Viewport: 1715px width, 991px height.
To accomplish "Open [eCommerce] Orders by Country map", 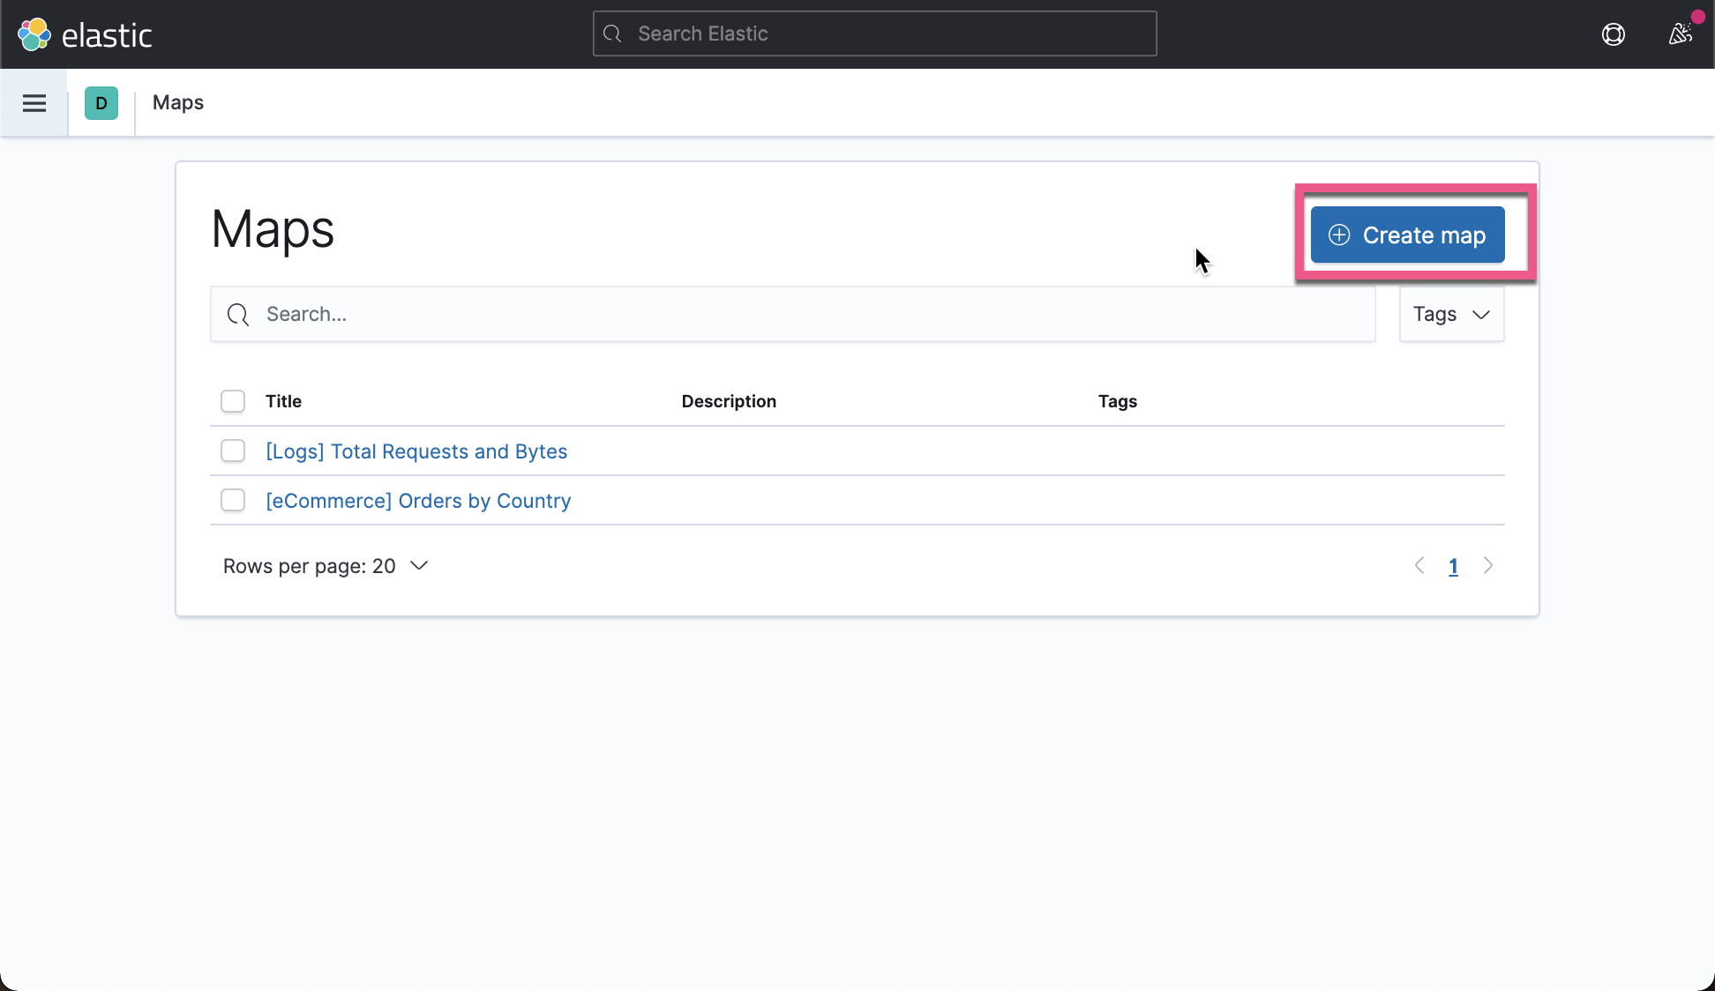I will [x=418, y=500].
